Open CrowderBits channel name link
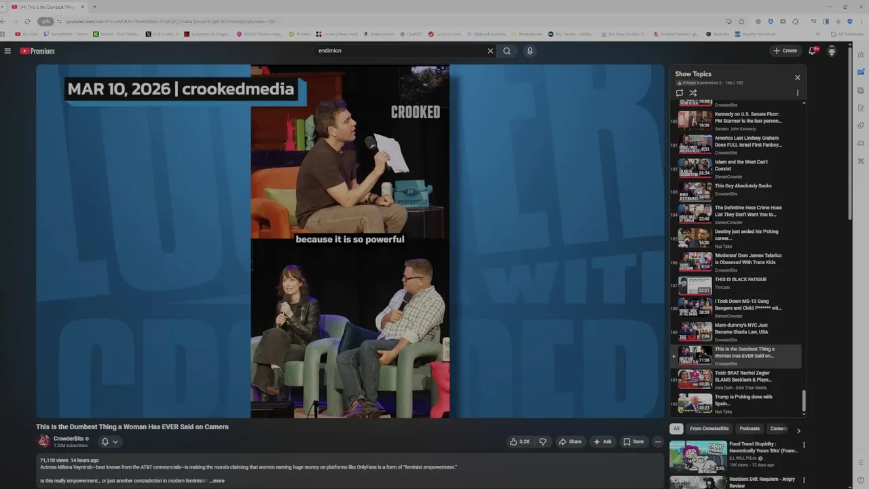869x489 pixels. pos(68,439)
